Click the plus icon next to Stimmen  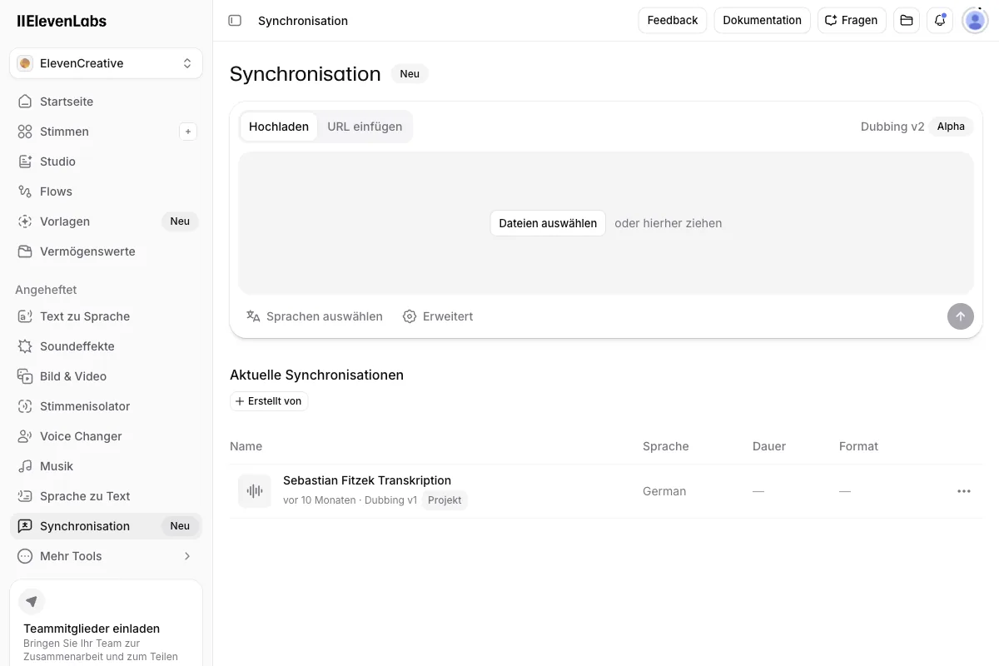click(x=188, y=132)
